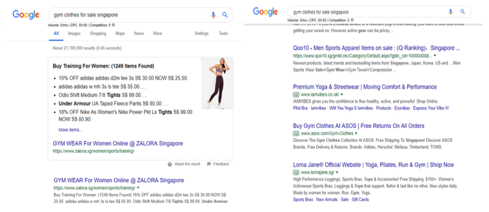Click Sale sitelink under Lorna Jane
This screenshot has width=489, height=212.
pos(345,199)
